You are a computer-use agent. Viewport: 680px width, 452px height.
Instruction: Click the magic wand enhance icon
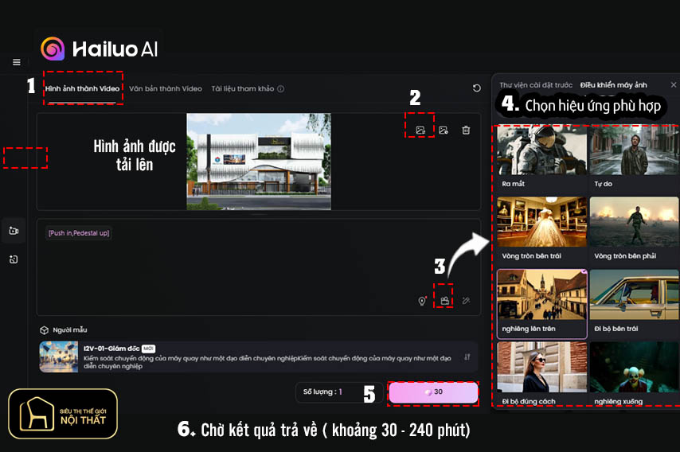pyautogui.click(x=466, y=300)
